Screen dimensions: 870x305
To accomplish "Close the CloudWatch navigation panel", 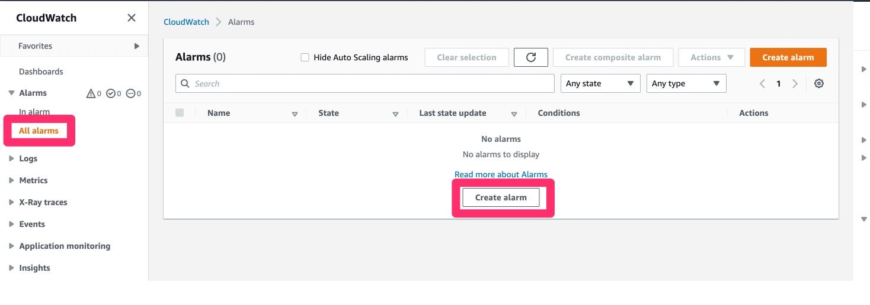I will point(132,18).
